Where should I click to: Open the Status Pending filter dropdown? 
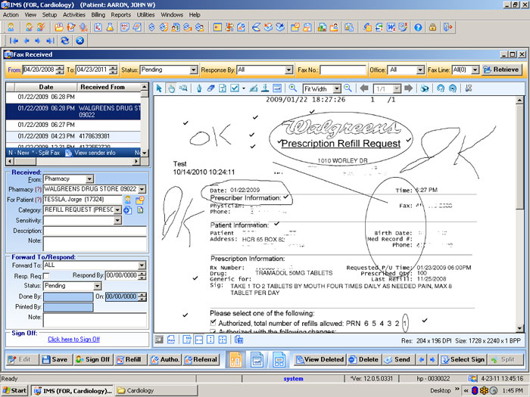pyautogui.click(x=193, y=70)
